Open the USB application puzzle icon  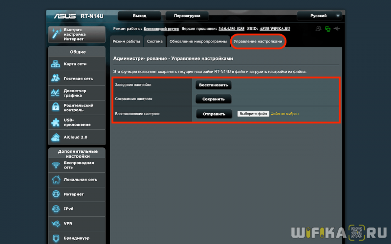pos(55,122)
